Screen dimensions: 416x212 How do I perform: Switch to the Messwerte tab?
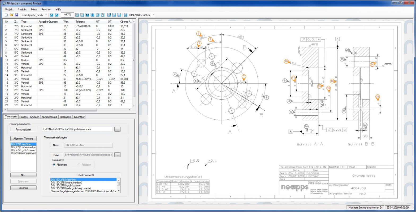[65, 117]
